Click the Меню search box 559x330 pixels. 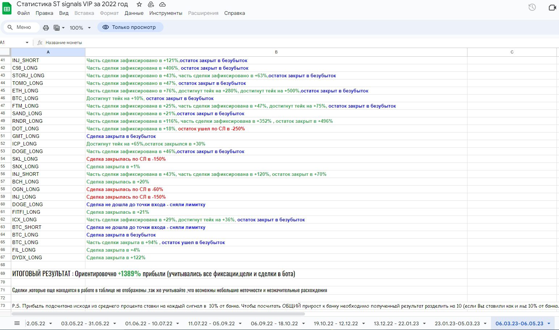tap(21, 27)
